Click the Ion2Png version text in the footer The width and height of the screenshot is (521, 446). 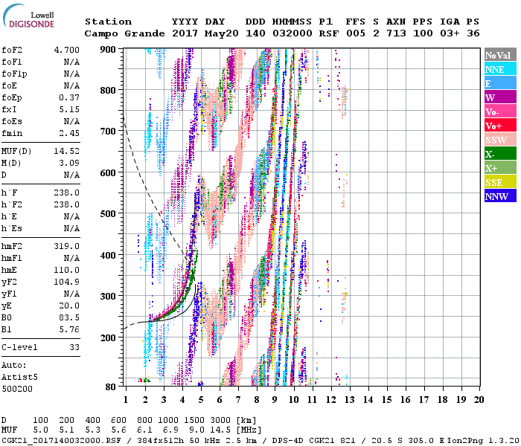point(482,440)
